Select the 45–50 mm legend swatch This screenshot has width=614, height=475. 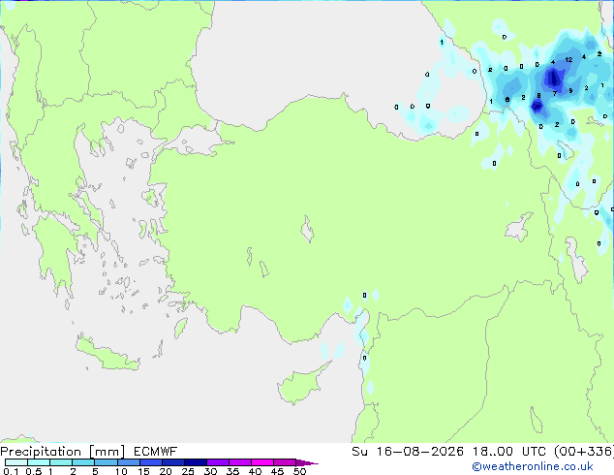tap(285, 462)
